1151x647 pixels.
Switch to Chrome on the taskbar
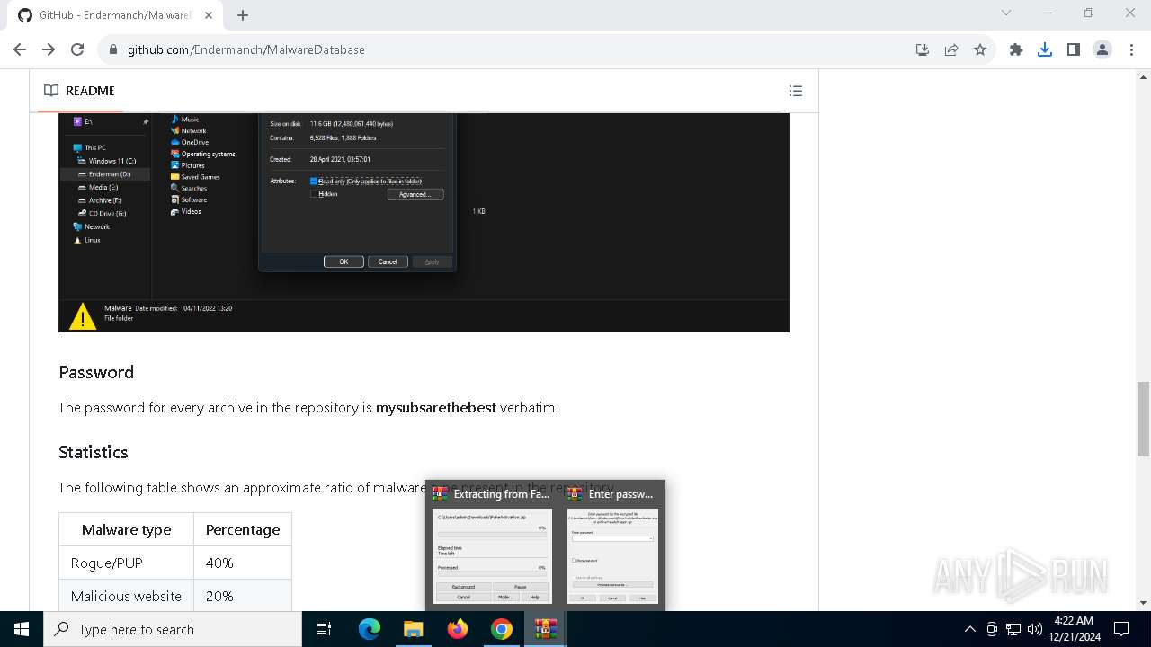[x=502, y=629]
